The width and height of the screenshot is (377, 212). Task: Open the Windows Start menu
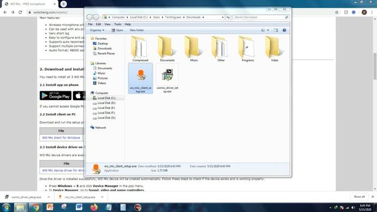(6, 207)
